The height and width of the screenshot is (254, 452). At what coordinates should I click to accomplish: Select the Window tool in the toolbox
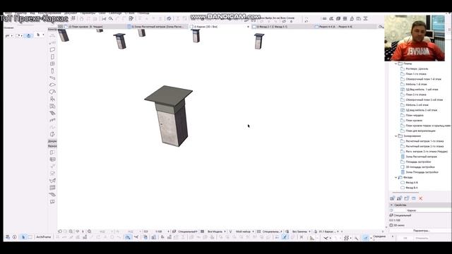pyautogui.click(x=52, y=64)
